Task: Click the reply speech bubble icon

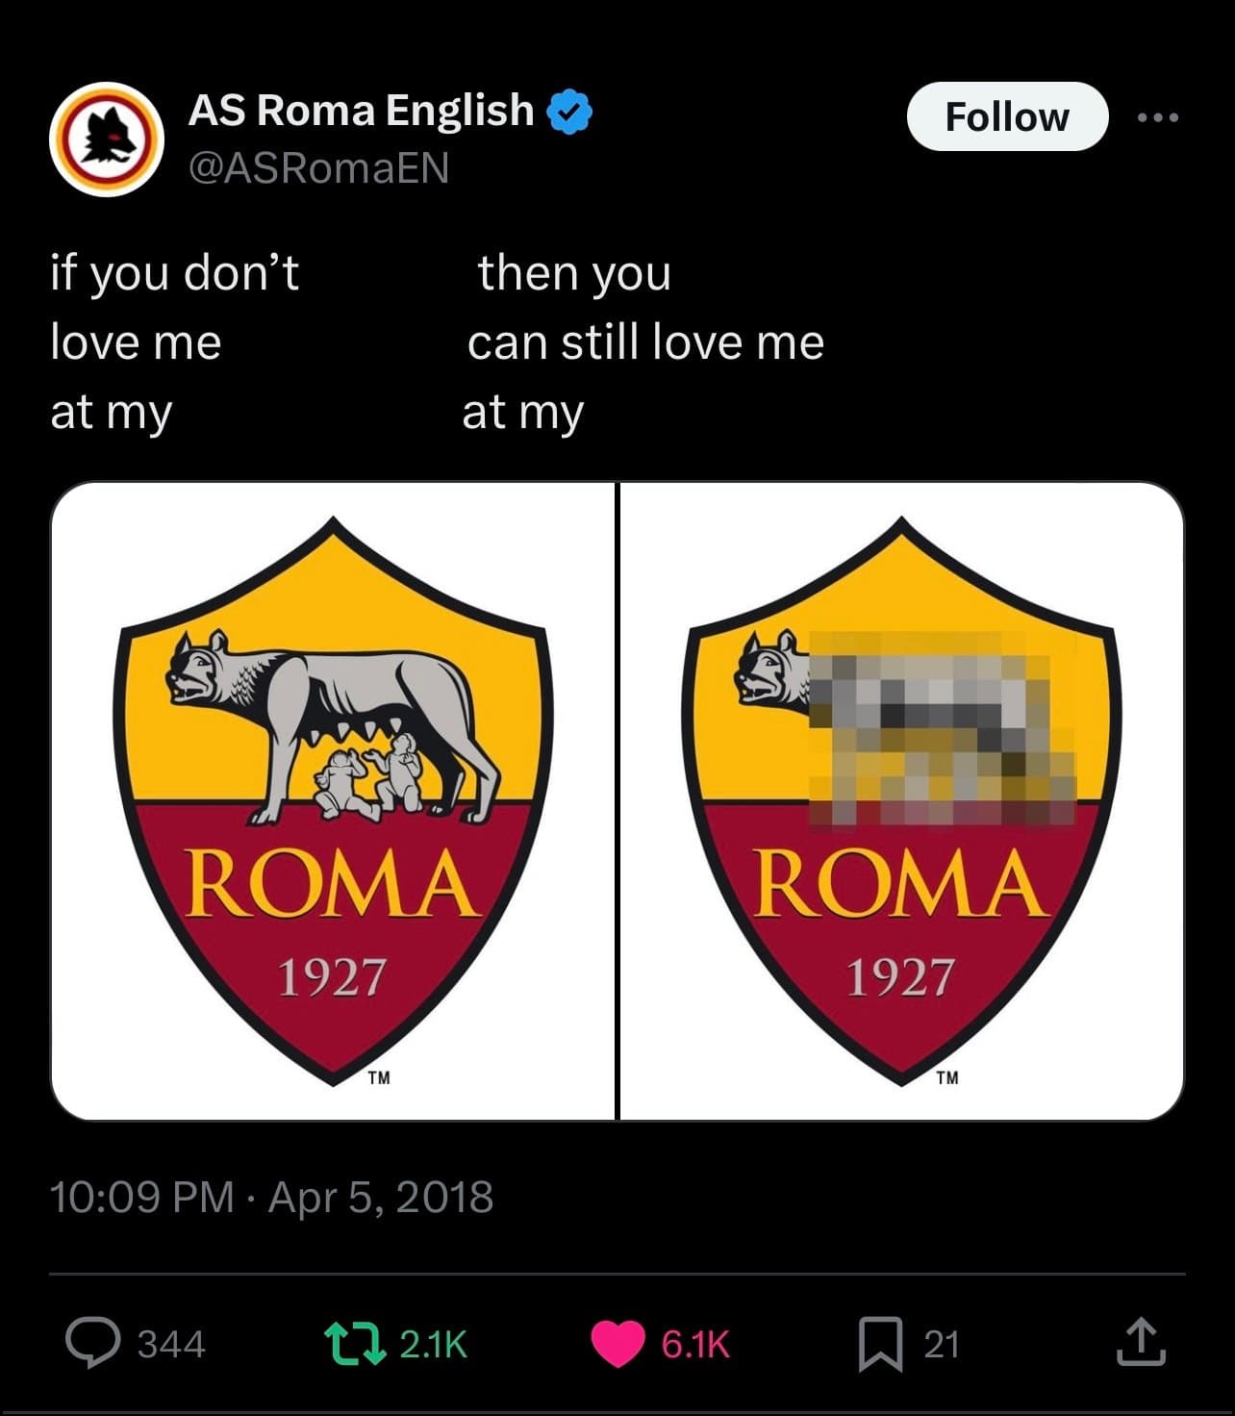Action: 91,1343
